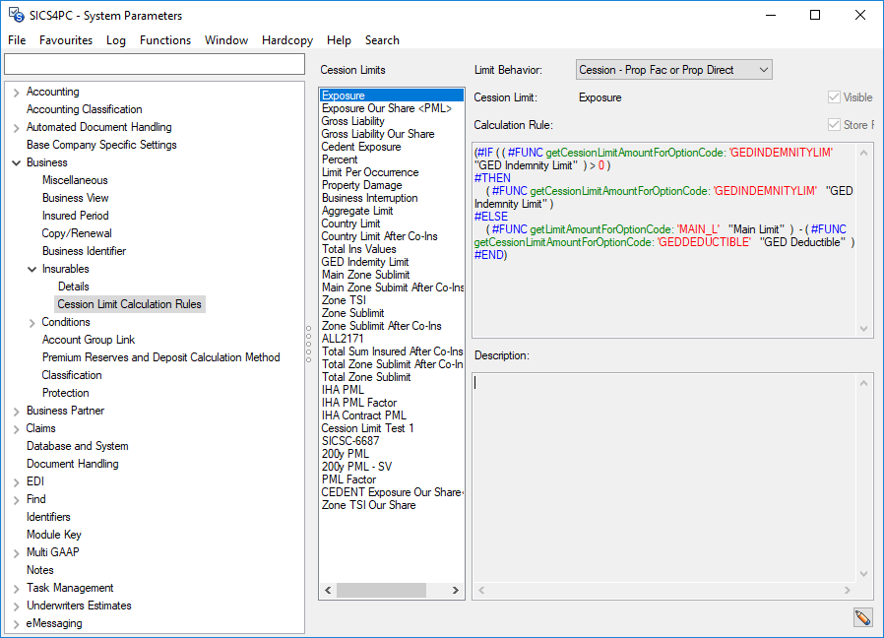This screenshot has width=884, height=638.
Task: Select GED Indemnity Limit in the Cession Limits list
Action: pos(364,261)
